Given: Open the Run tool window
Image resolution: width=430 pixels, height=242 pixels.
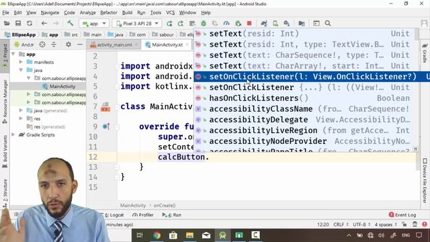Looking at the screenshot, I should [x=172, y=215].
